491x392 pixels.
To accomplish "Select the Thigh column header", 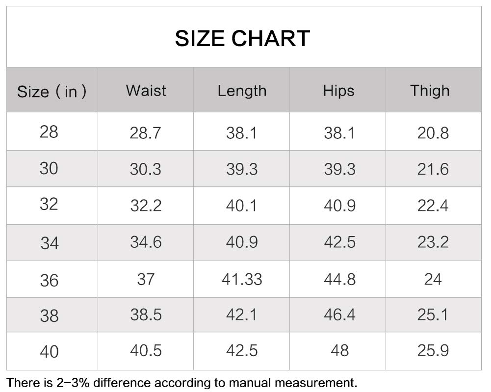I will coord(430,91).
